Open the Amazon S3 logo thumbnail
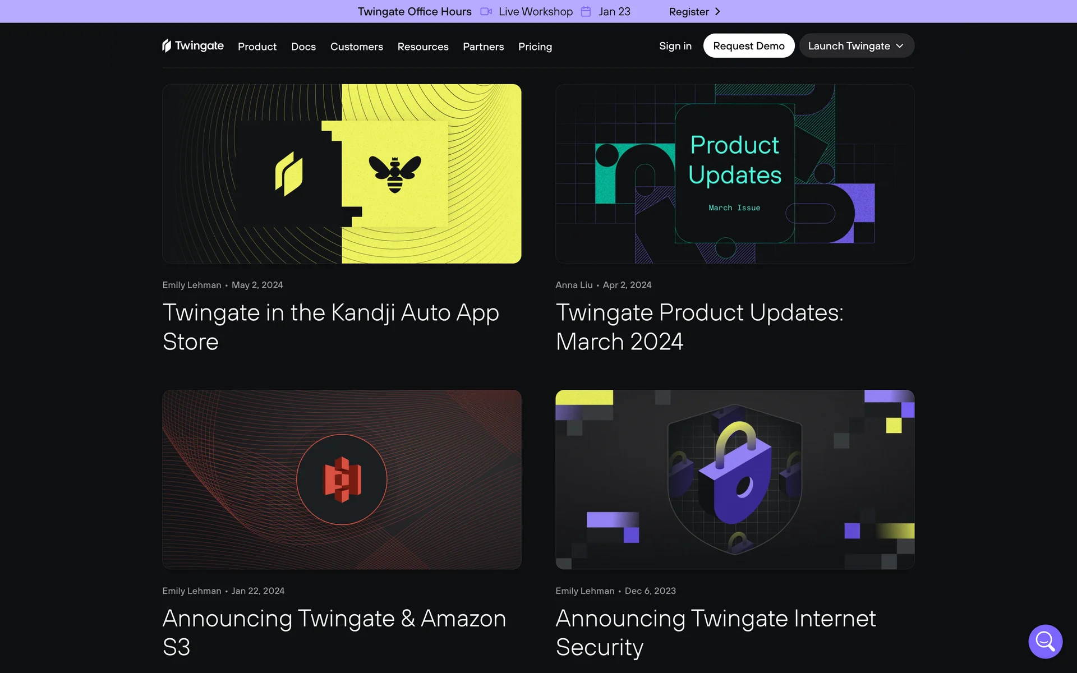This screenshot has width=1077, height=673. coord(342,480)
